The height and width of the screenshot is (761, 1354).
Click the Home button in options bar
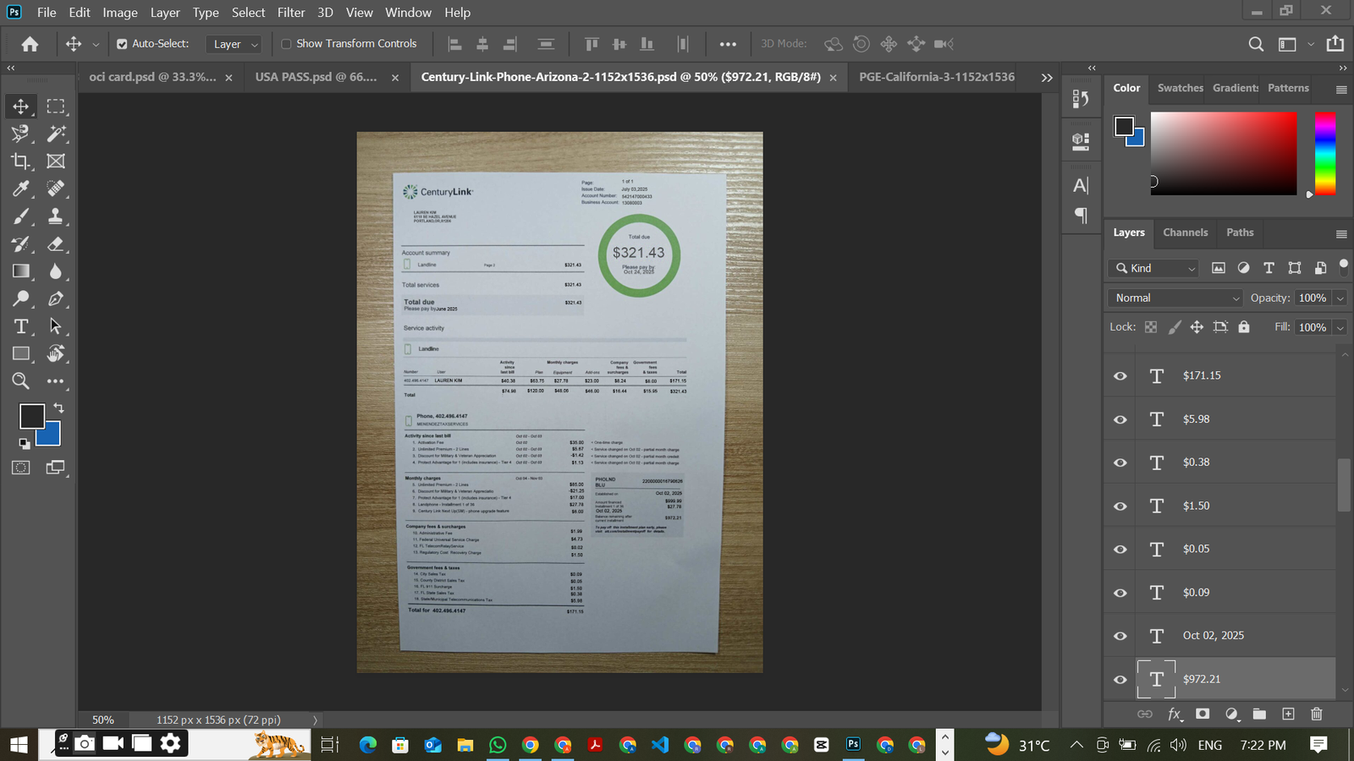30,44
